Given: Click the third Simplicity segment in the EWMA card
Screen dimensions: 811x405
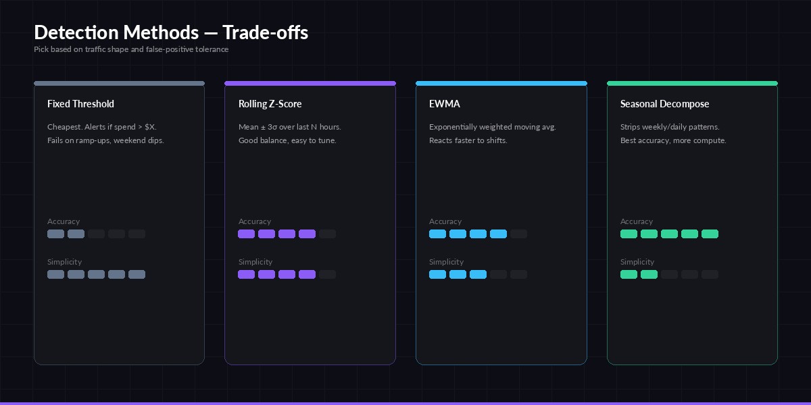Looking at the screenshot, I should (x=478, y=275).
